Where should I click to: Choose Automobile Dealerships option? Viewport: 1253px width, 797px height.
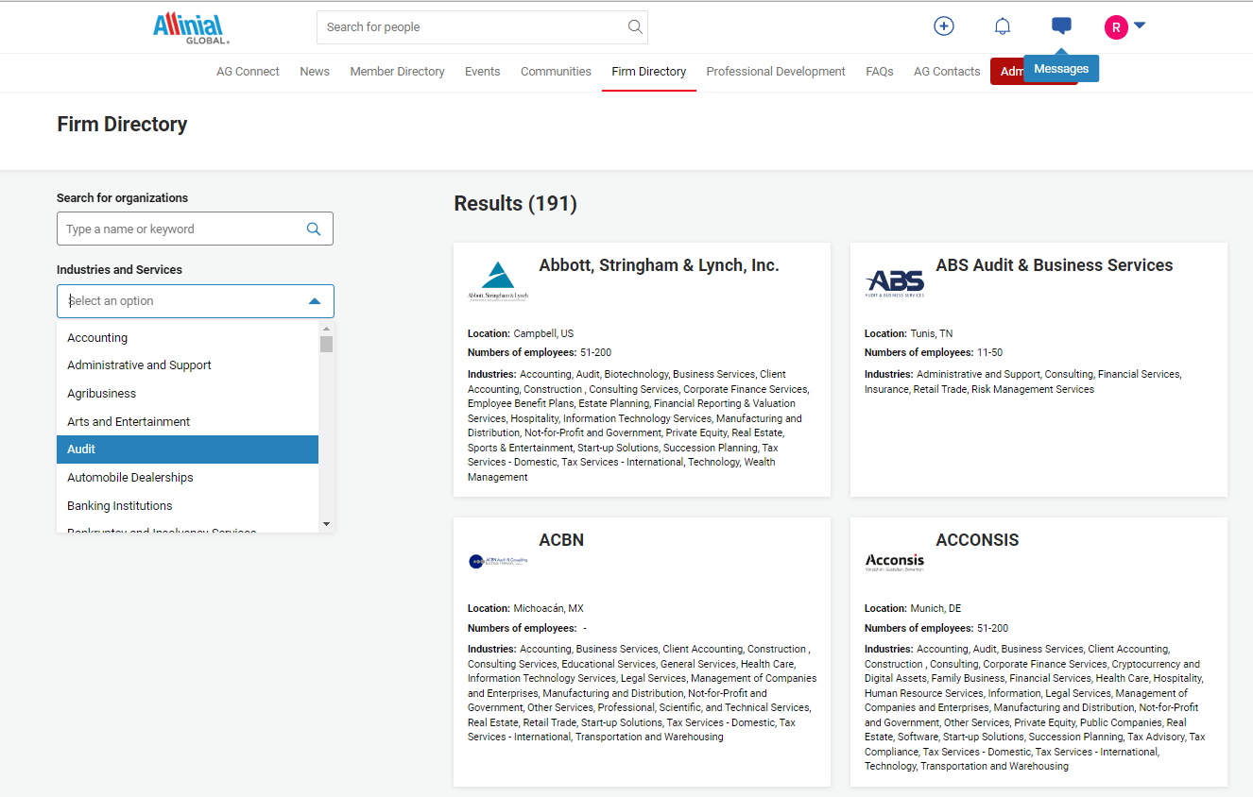pyautogui.click(x=187, y=478)
